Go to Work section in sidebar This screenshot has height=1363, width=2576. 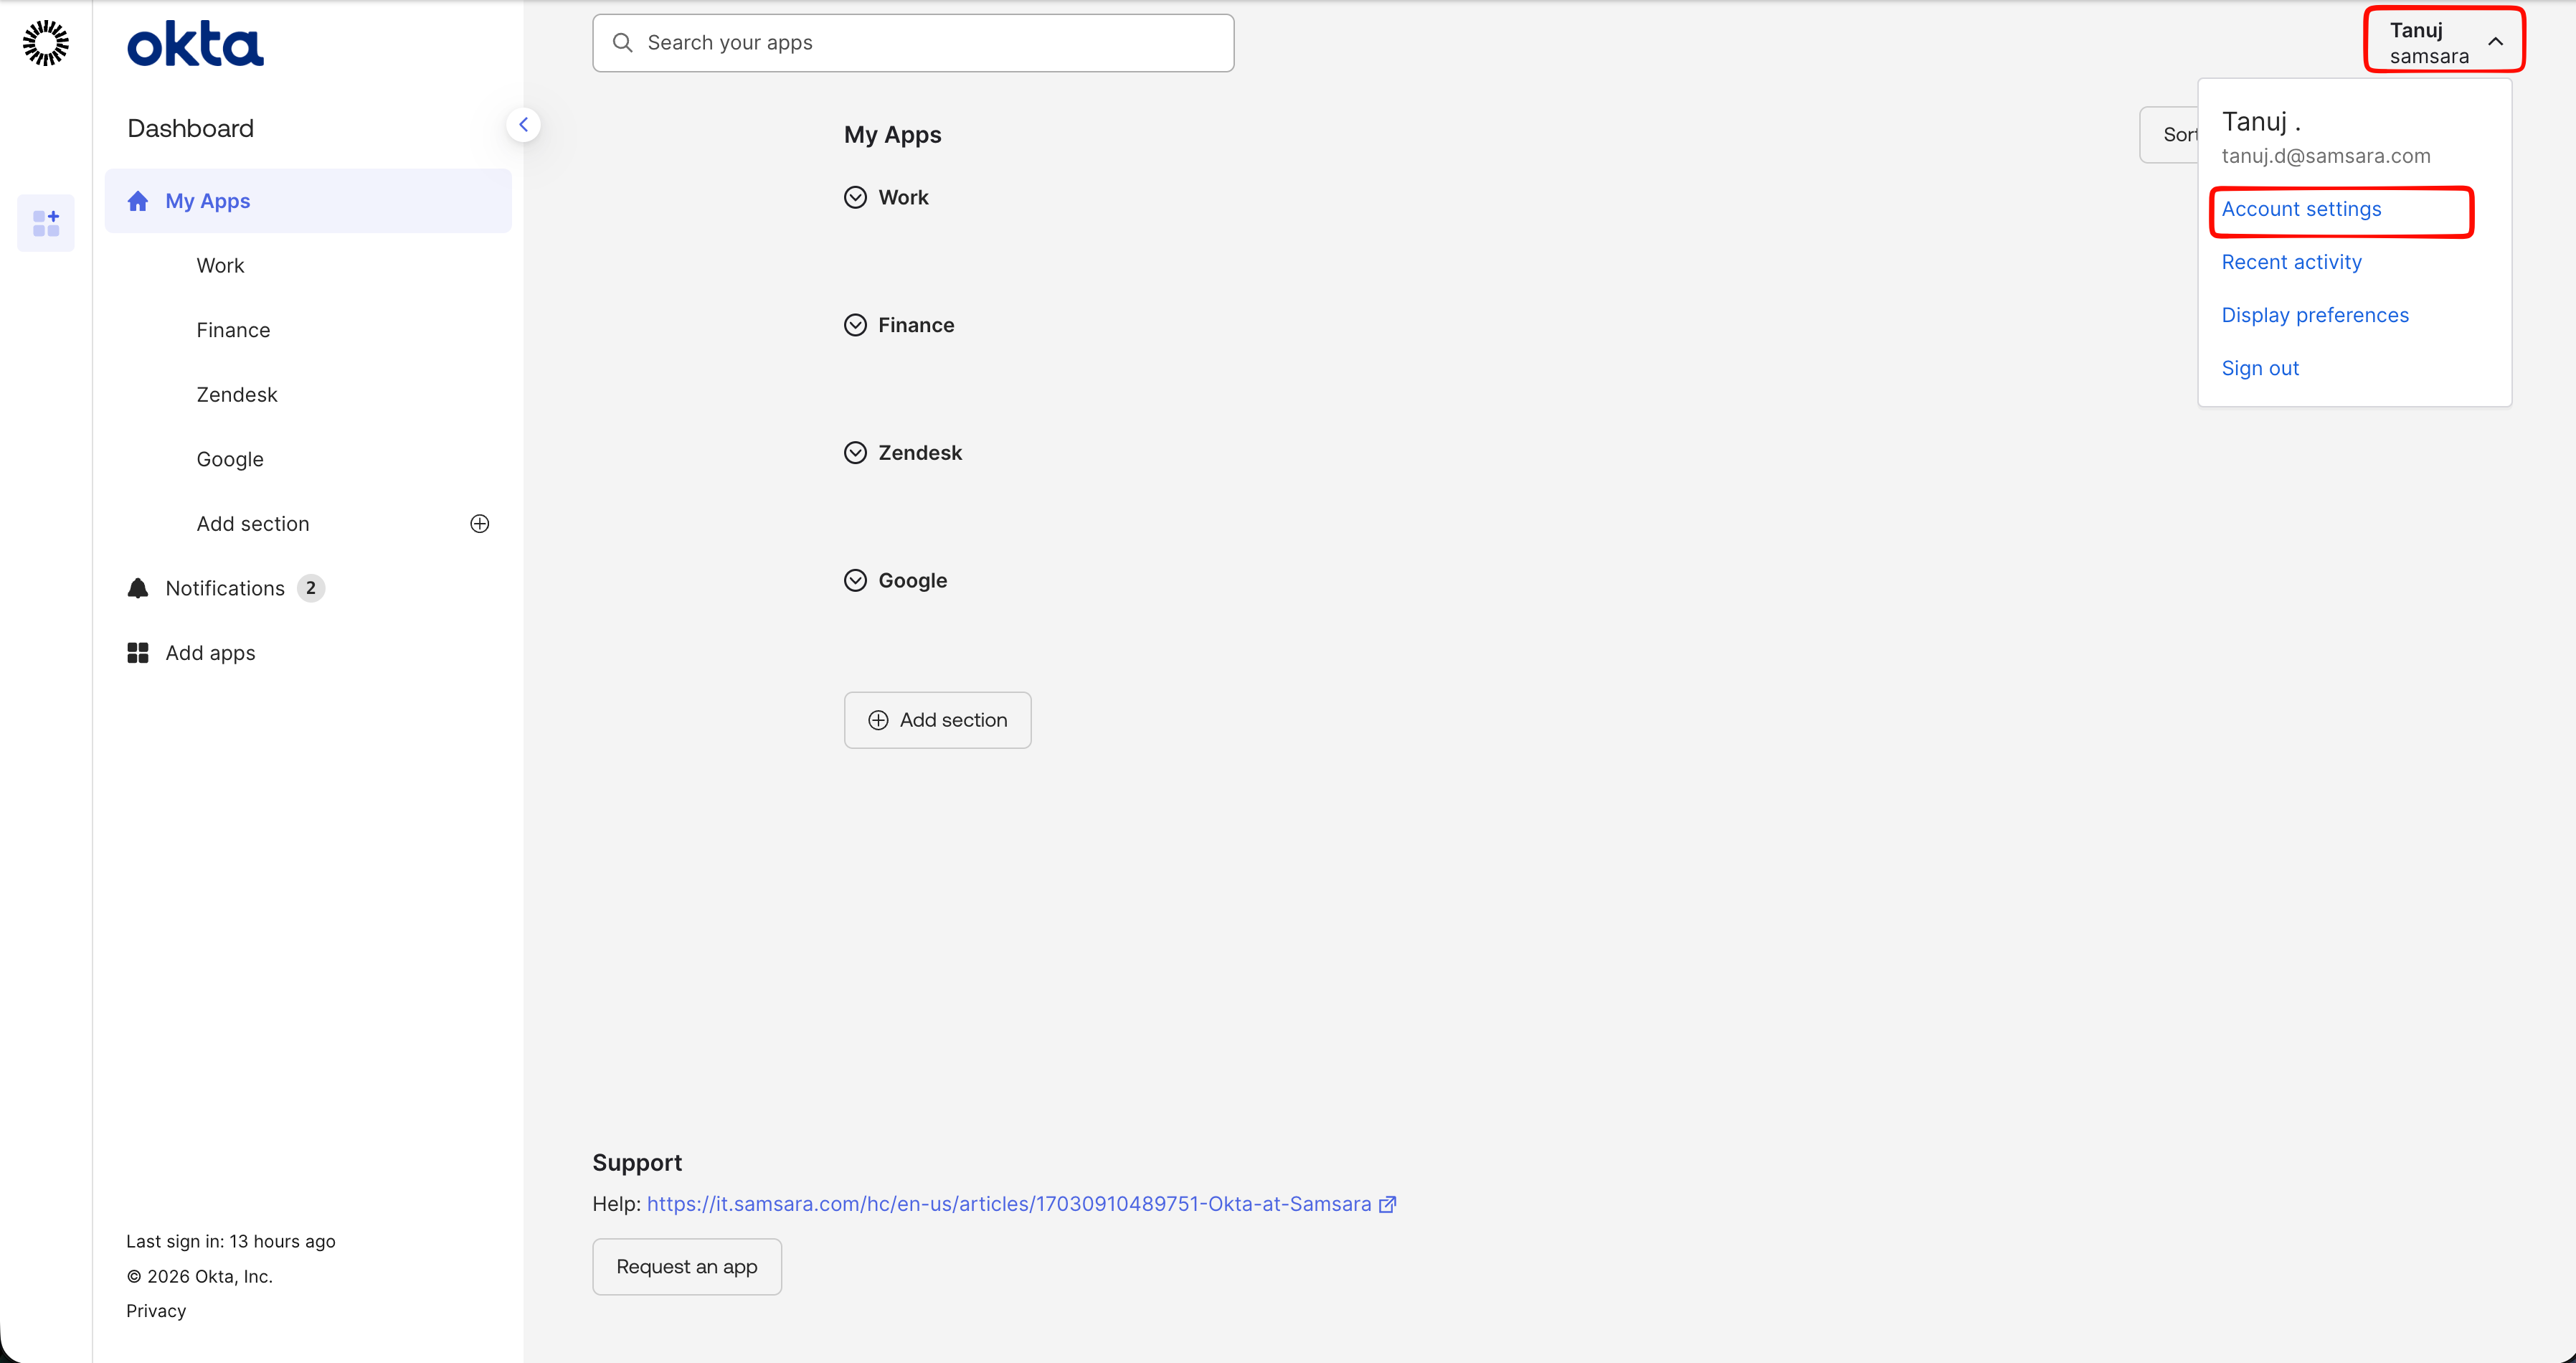(220, 266)
